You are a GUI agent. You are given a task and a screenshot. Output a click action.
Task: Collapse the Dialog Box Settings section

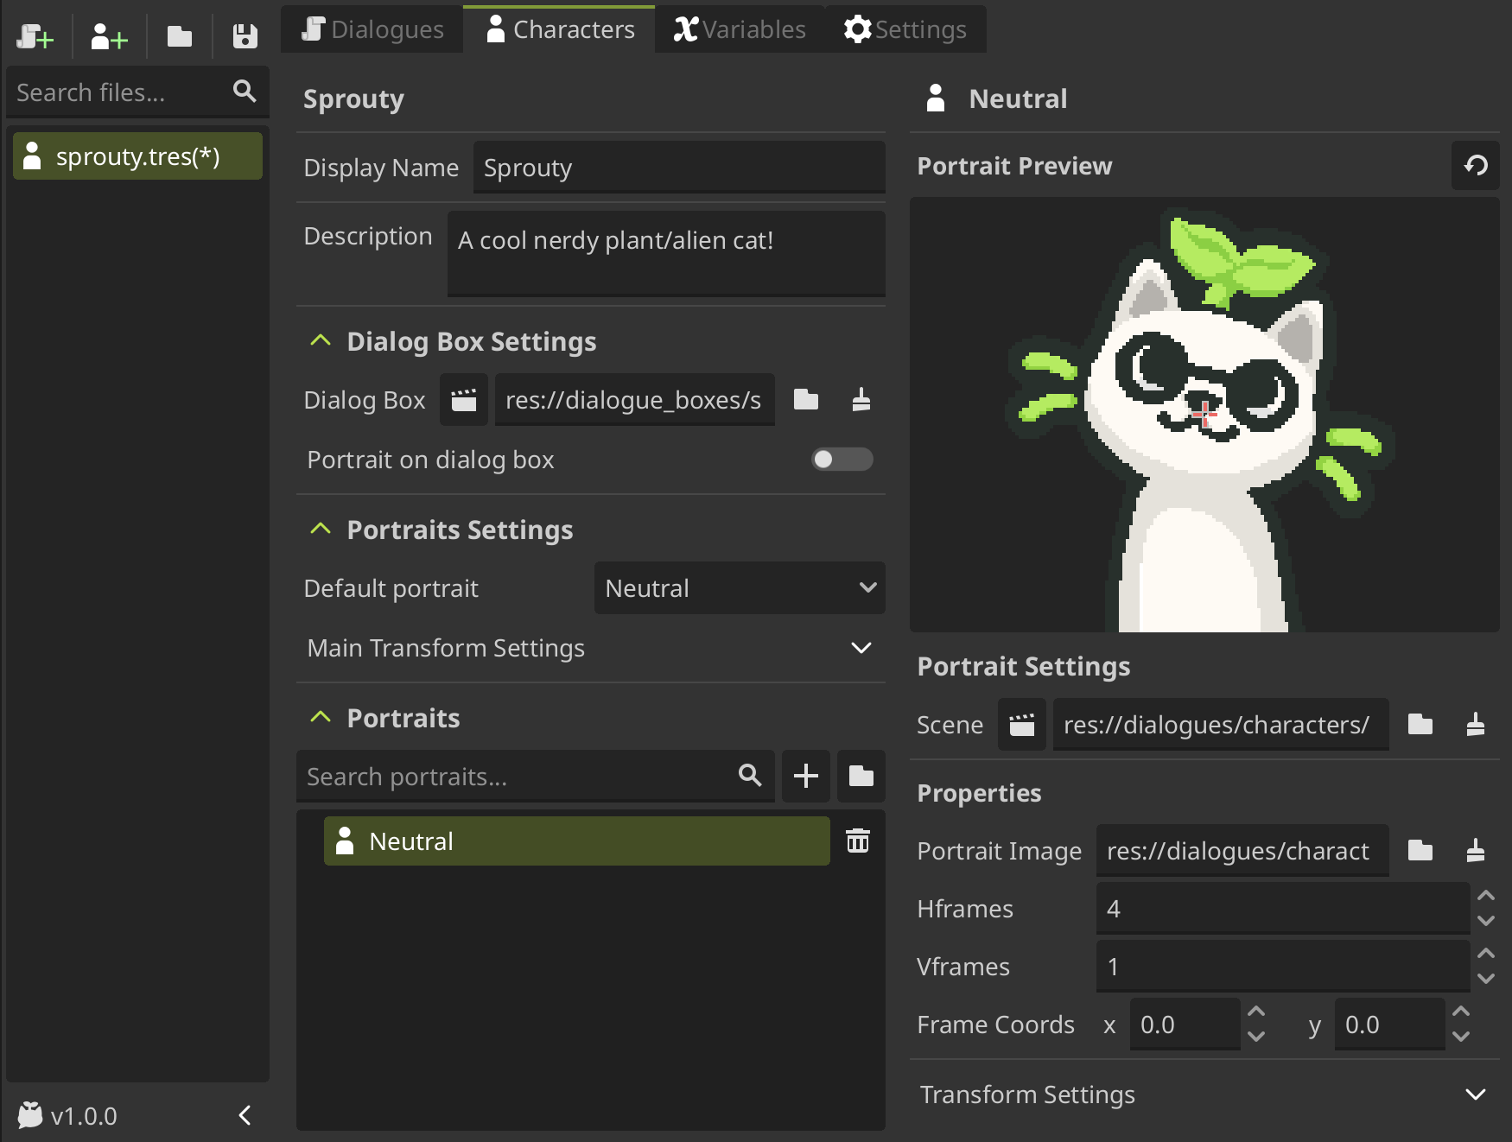[x=321, y=341]
